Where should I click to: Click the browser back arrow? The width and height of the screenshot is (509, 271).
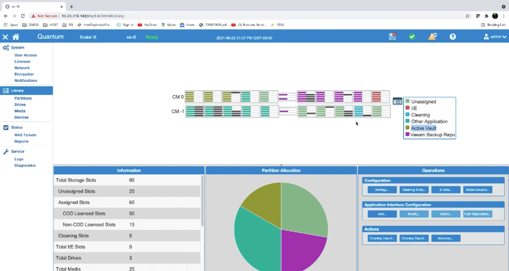click(6, 16)
